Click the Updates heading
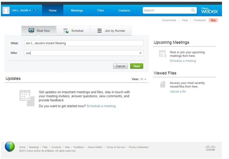229x159 pixels. [13, 79]
